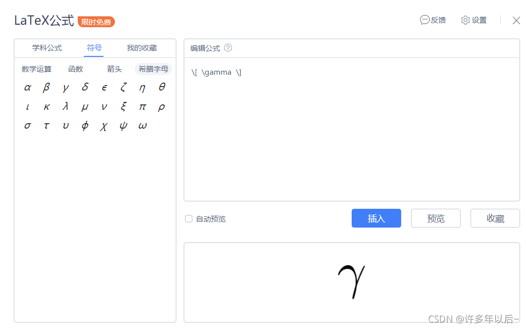Insert the phi symbol

85,126
